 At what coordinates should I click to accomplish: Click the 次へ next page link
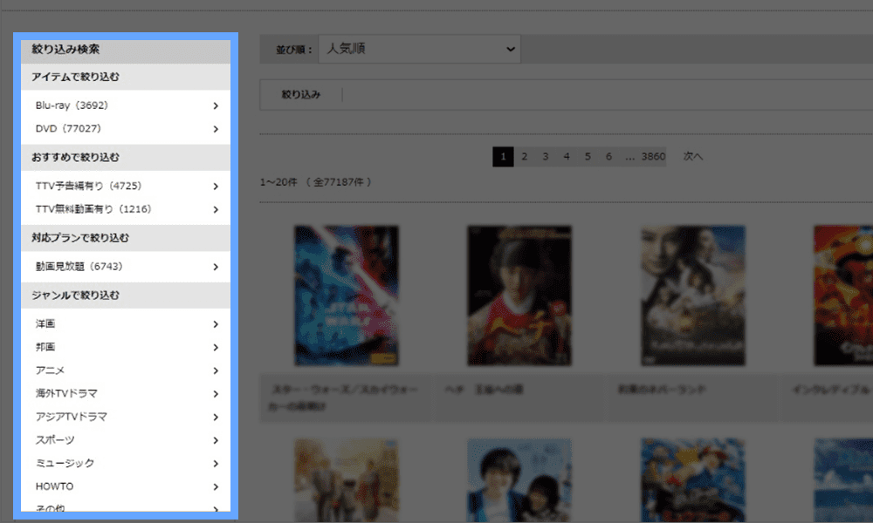click(x=693, y=157)
